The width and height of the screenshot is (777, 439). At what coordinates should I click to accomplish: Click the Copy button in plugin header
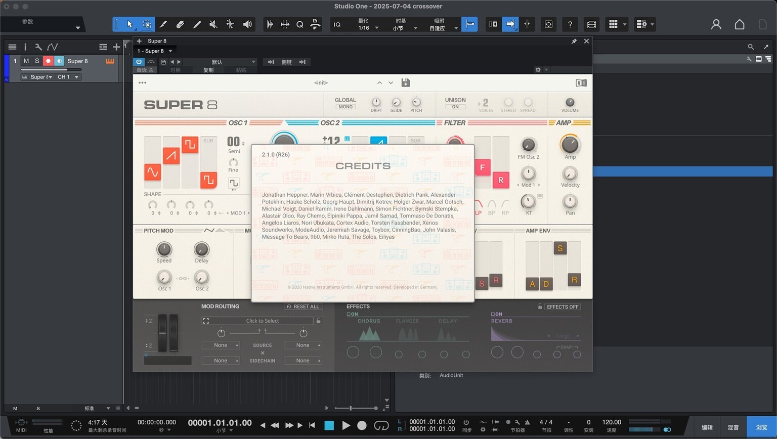pyautogui.click(x=208, y=70)
